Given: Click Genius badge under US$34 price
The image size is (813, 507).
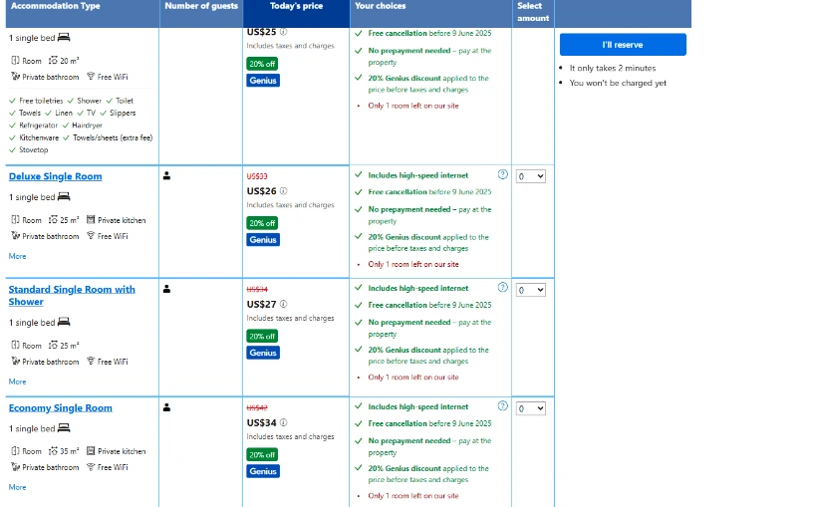Looking at the screenshot, I should click(263, 471).
